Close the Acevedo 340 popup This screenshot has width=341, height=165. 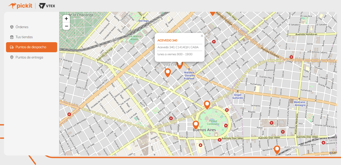202,36
